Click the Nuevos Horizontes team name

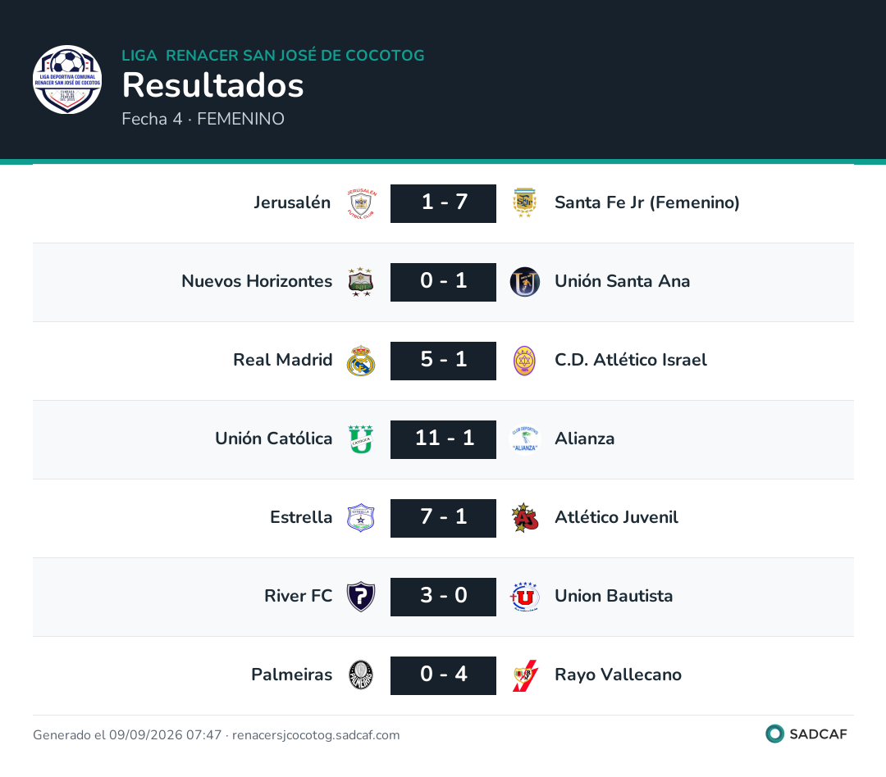coord(257,281)
